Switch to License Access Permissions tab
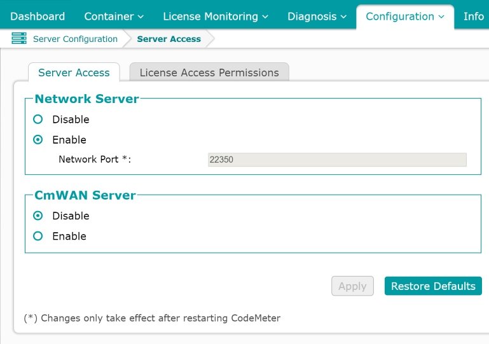The height and width of the screenshot is (344, 489). (x=209, y=72)
